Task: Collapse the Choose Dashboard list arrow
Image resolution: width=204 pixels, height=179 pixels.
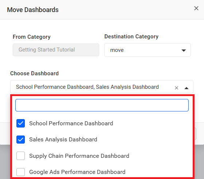Action: point(186,88)
